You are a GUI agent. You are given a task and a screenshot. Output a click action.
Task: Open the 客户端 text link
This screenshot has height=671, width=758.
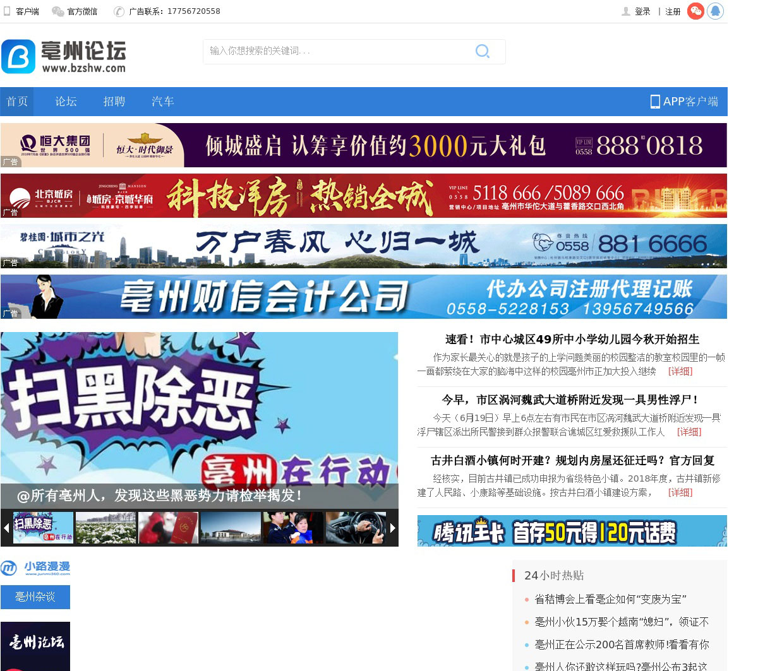pos(27,11)
